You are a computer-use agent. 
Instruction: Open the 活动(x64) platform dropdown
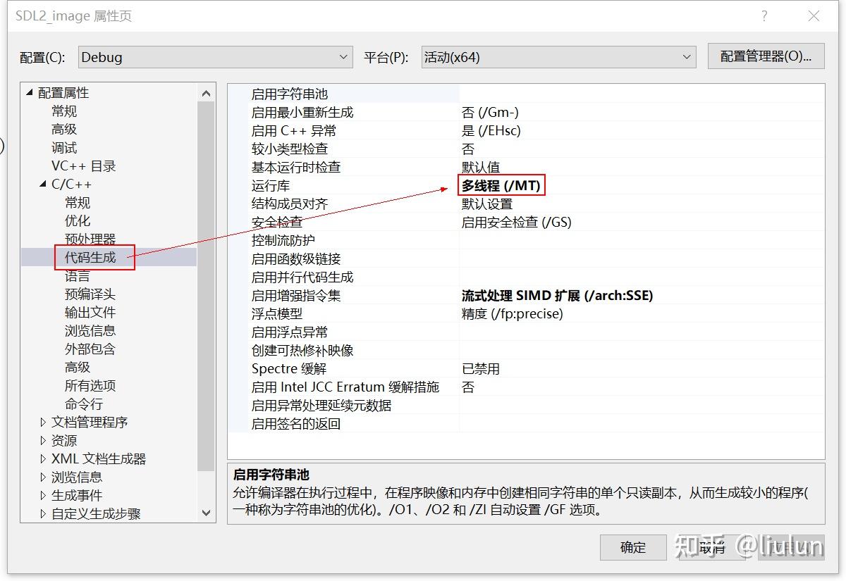coord(687,57)
